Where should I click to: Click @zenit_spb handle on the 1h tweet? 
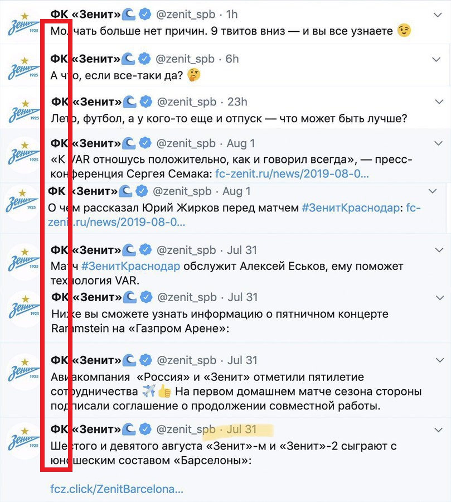click(186, 15)
